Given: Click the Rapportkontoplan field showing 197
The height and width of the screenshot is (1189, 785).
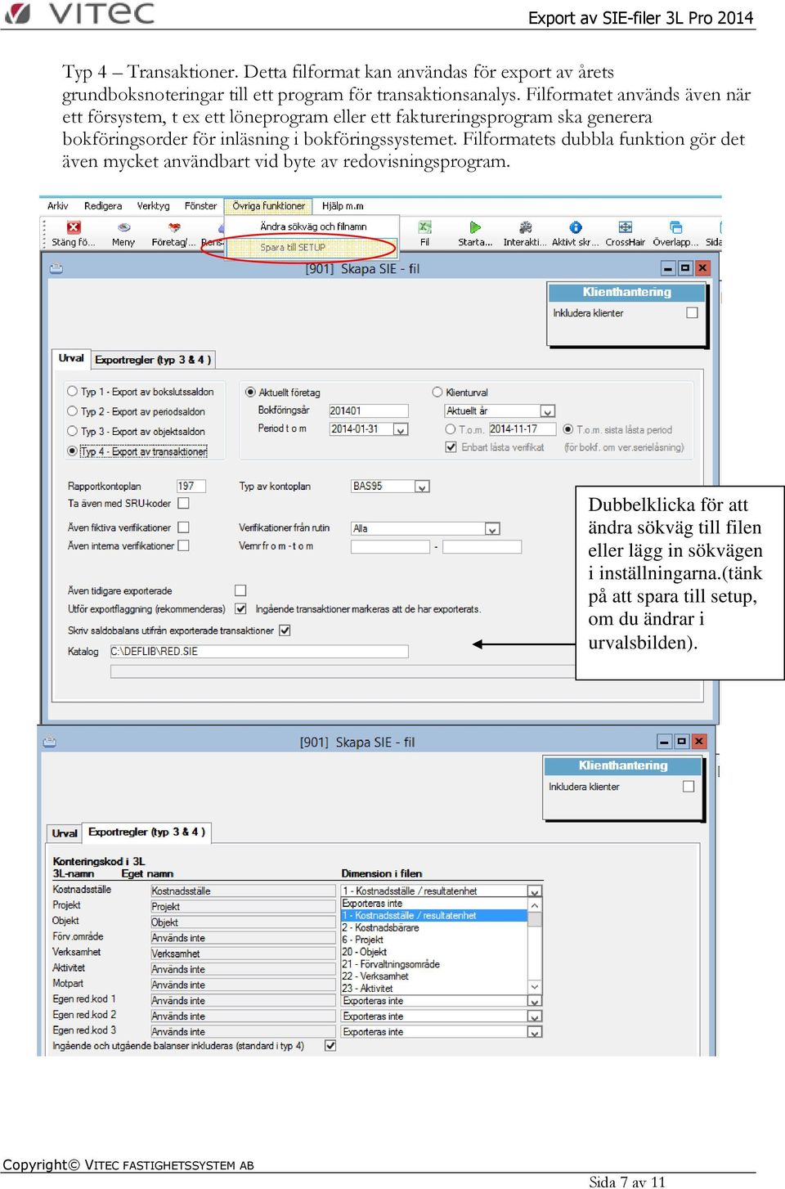Looking at the screenshot, I should 191,486.
